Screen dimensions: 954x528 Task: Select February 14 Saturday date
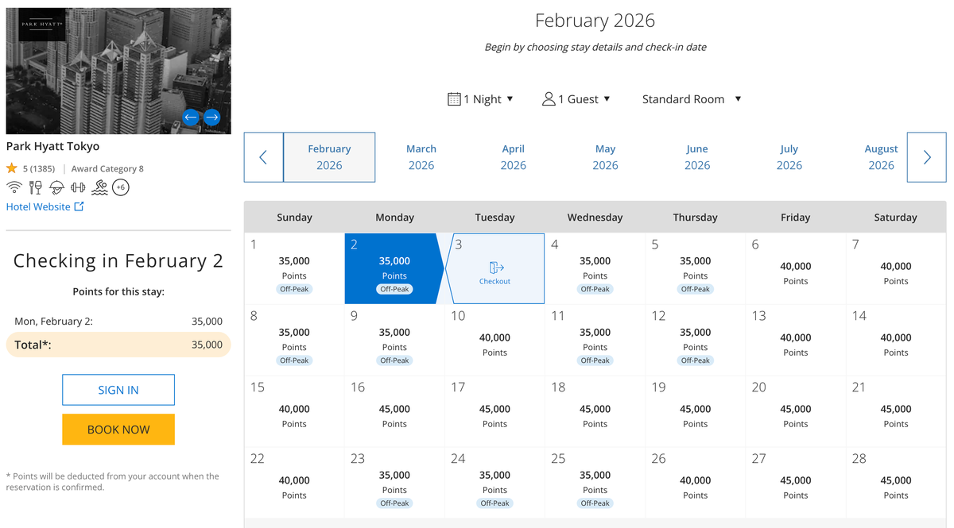[896, 340]
